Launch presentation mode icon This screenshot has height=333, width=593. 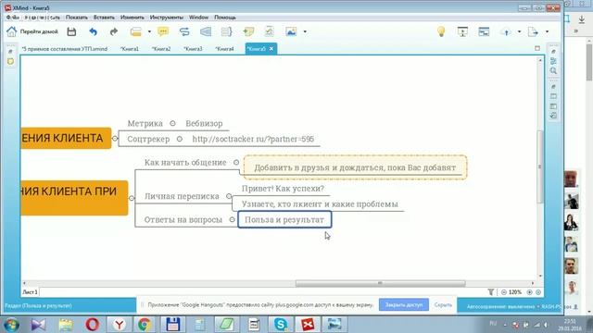[462, 31]
